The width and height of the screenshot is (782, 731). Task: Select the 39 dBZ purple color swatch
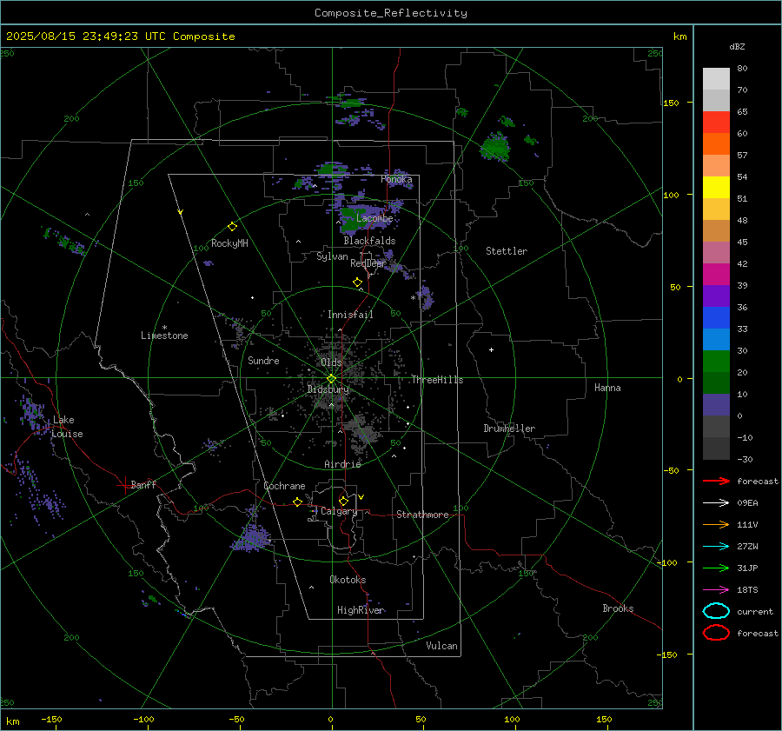716,296
